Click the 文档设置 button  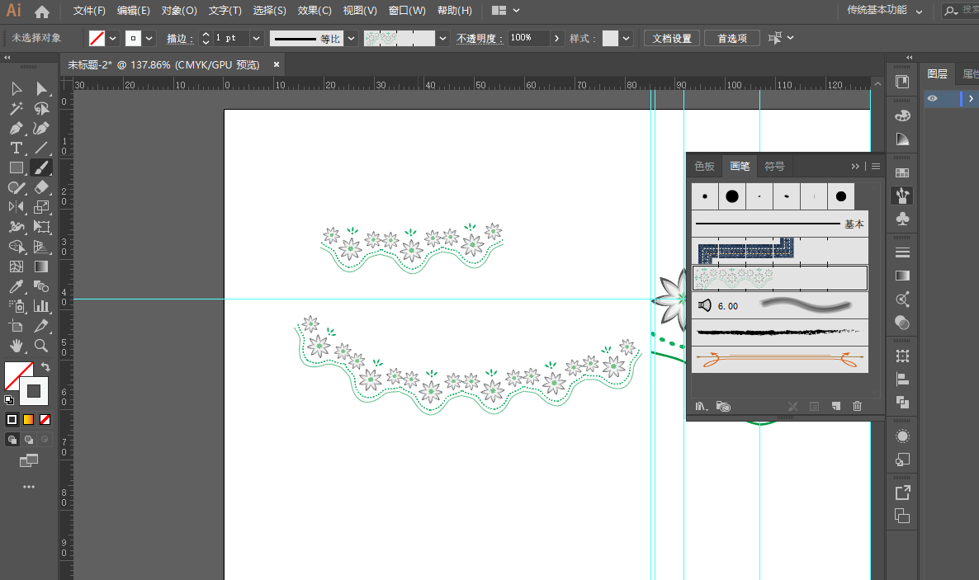pyautogui.click(x=672, y=38)
